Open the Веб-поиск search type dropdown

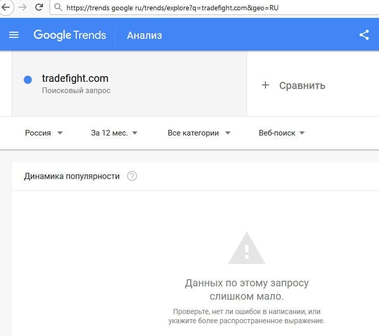pyautogui.click(x=281, y=133)
